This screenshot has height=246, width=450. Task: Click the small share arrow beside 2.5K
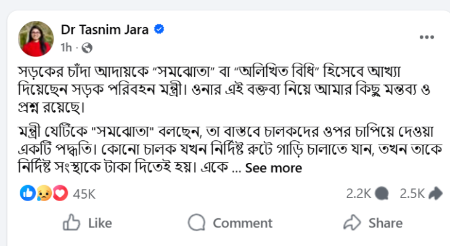pyautogui.click(x=435, y=194)
